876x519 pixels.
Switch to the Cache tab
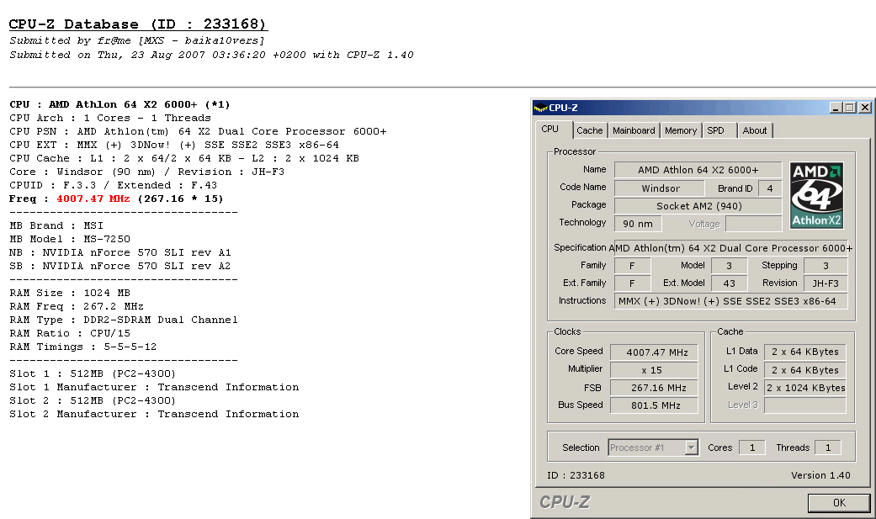(x=589, y=130)
